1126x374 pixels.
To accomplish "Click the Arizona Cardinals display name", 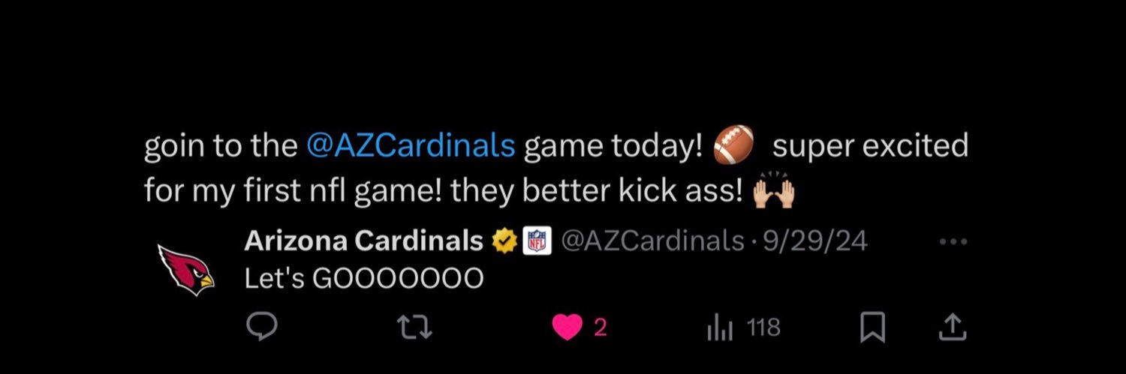I will pos(363,241).
